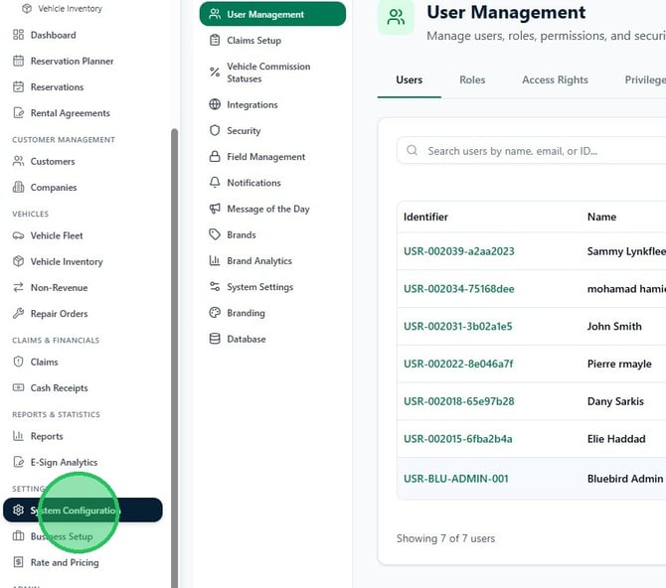The height and width of the screenshot is (588, 666).
Task: Click the Identifier column header
Action: 425,217
